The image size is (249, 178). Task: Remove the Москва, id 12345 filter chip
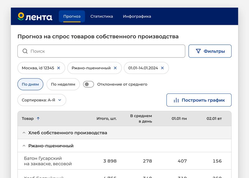[59, 68]
